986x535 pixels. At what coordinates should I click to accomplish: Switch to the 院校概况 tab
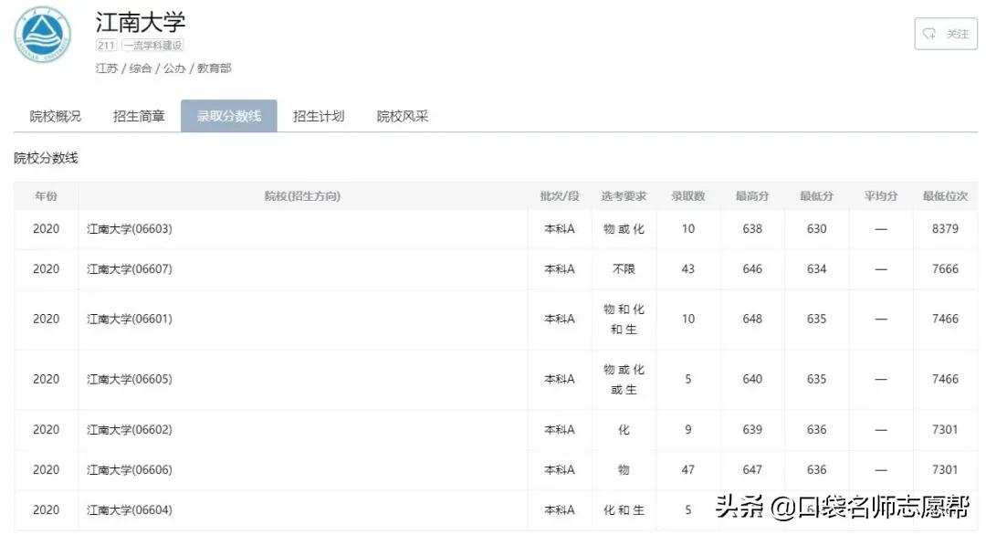[53, 116]
